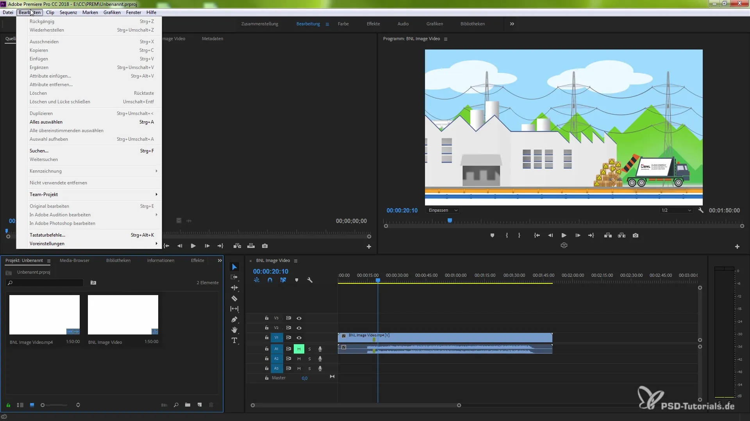
Task: Mute audio track A2
Action: (299, 359)
